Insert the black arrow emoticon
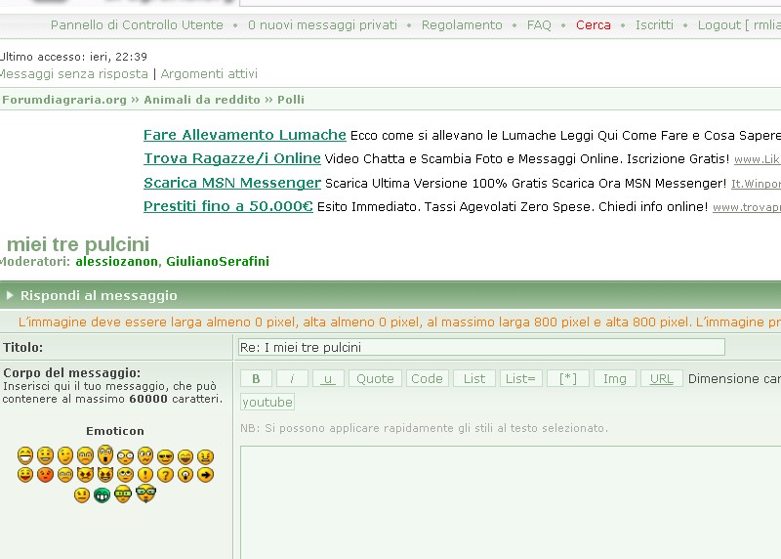 [x=205, y=475]
